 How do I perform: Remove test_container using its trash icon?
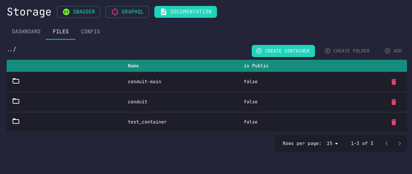tap(393, 122)
